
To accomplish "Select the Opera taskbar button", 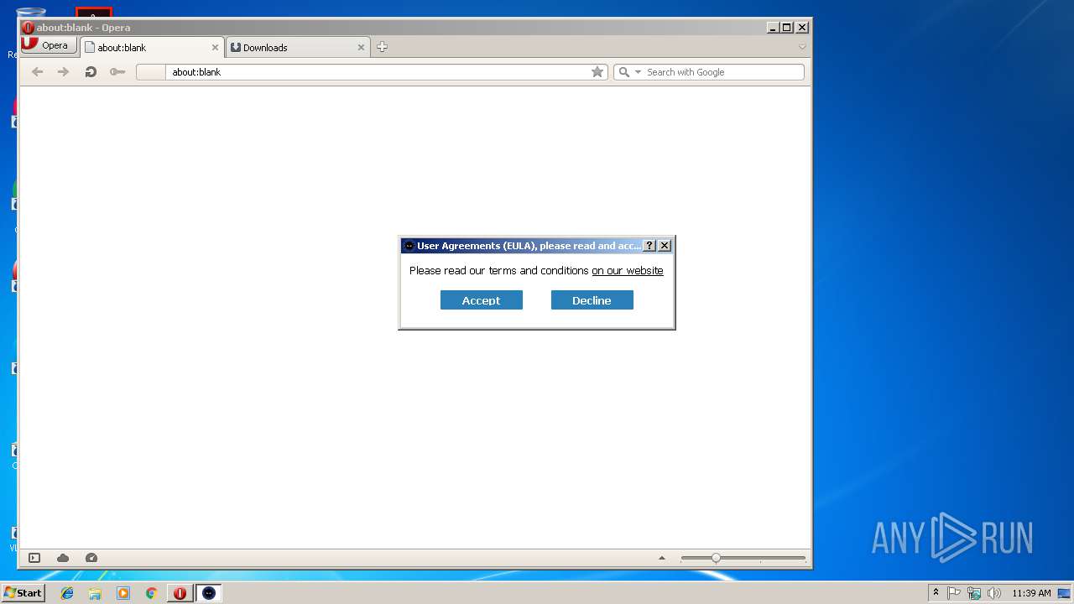I will pyautogui.click(x=180, y=593).
